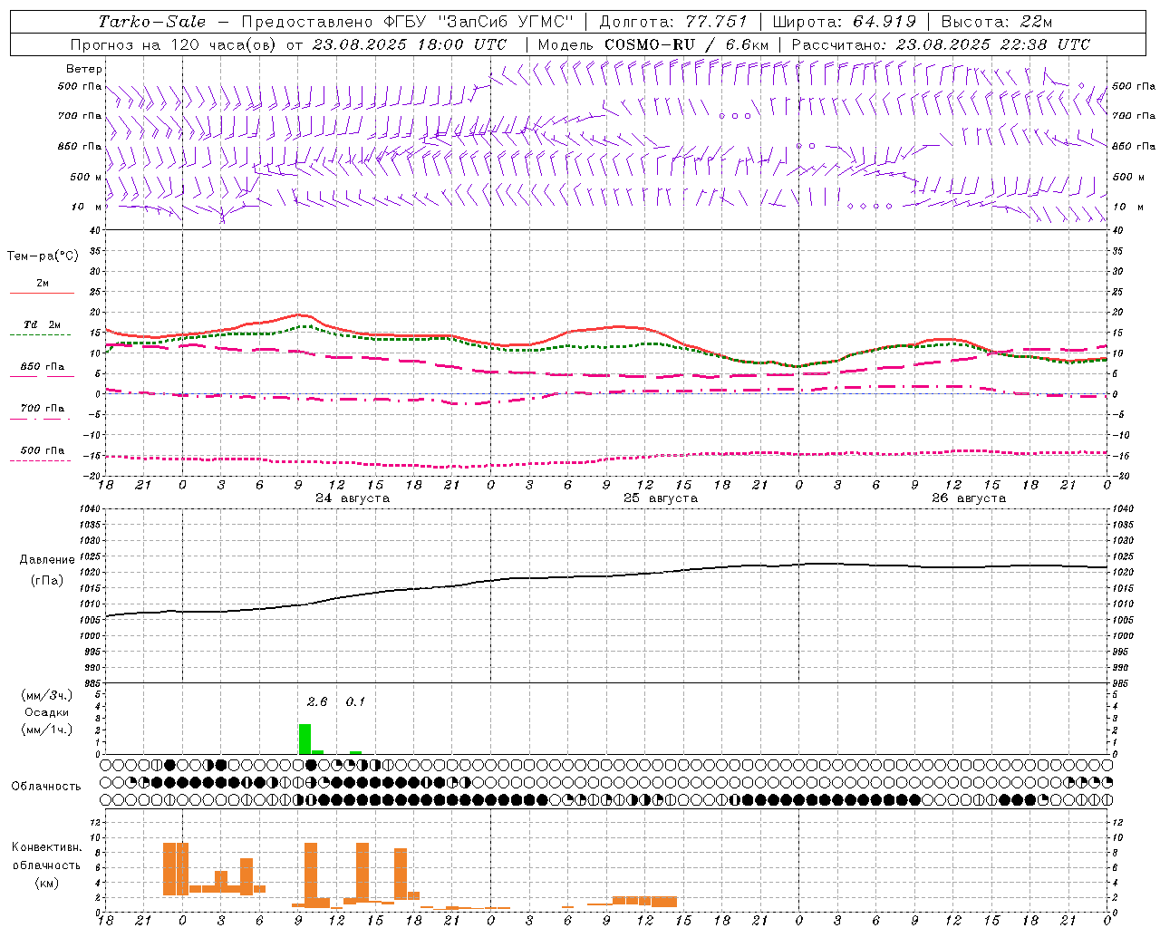Click the '(мм/3ч.)' precipitation unit label
This screenshot has width=1160, height=928.
[x=47, y=695]
